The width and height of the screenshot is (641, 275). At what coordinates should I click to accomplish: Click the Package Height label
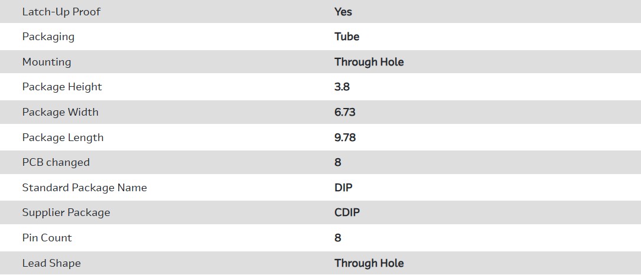[x=62, y=87]
